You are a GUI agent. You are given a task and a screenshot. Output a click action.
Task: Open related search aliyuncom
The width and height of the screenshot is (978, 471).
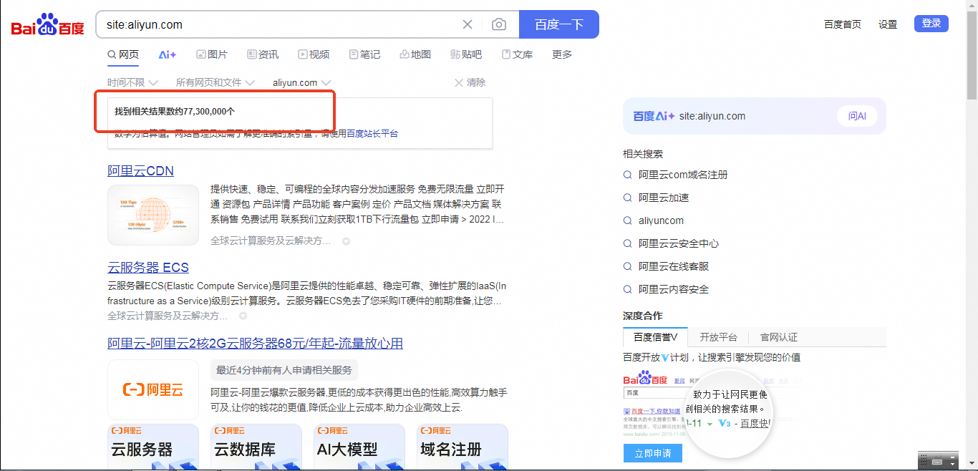tap(661, 220)
